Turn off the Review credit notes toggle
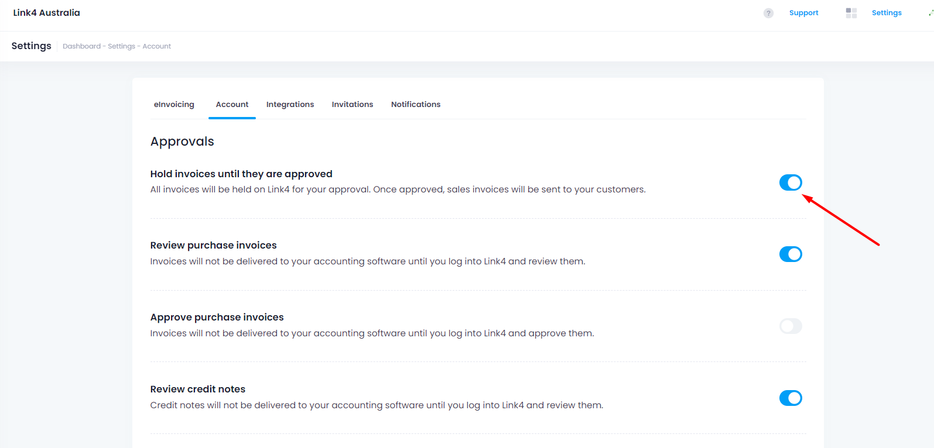 point(791,398)
